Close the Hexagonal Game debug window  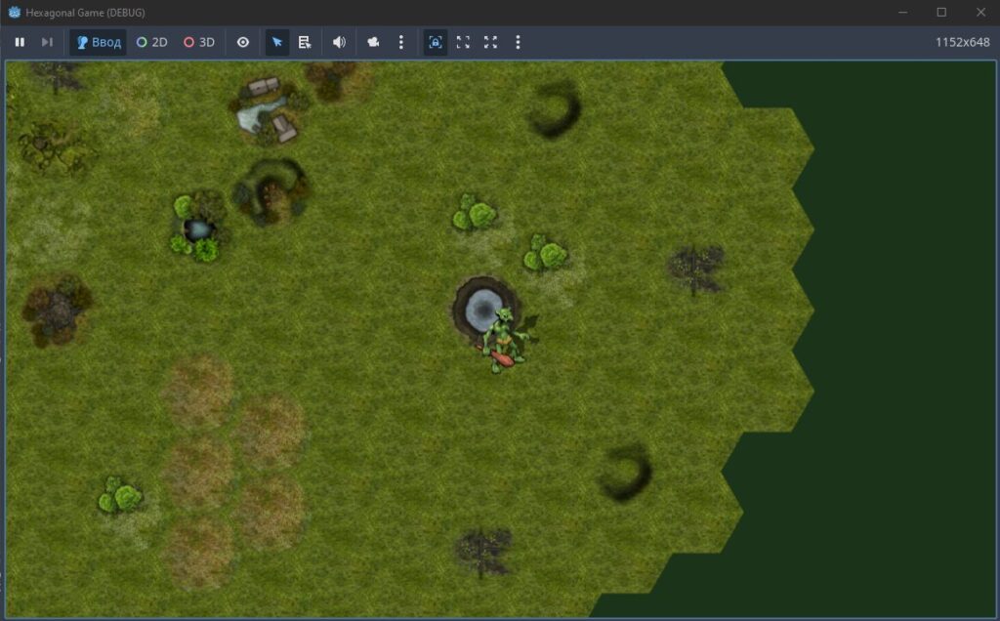[980, 12]
